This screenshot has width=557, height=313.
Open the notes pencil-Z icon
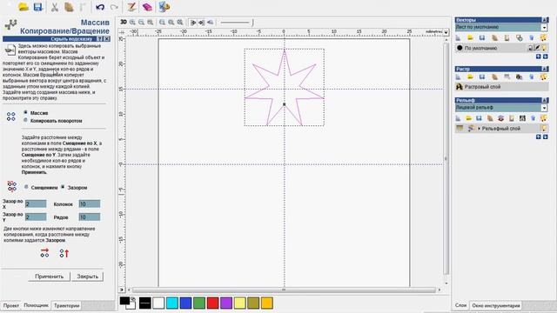pos(131,7)
